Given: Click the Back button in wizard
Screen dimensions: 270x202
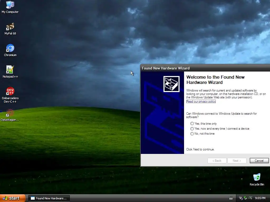Looking at the screenshot, I should (217, 161).
